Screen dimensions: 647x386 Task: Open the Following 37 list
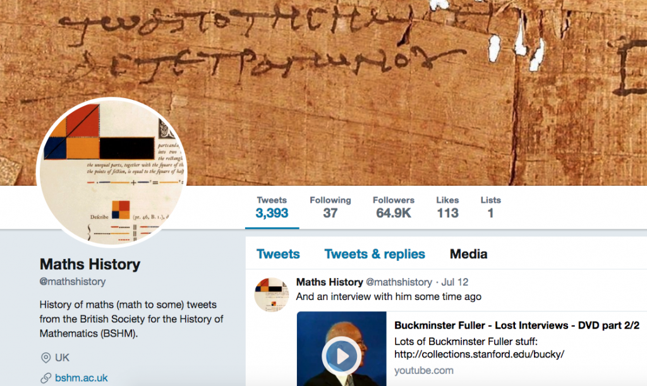point(330,207)
